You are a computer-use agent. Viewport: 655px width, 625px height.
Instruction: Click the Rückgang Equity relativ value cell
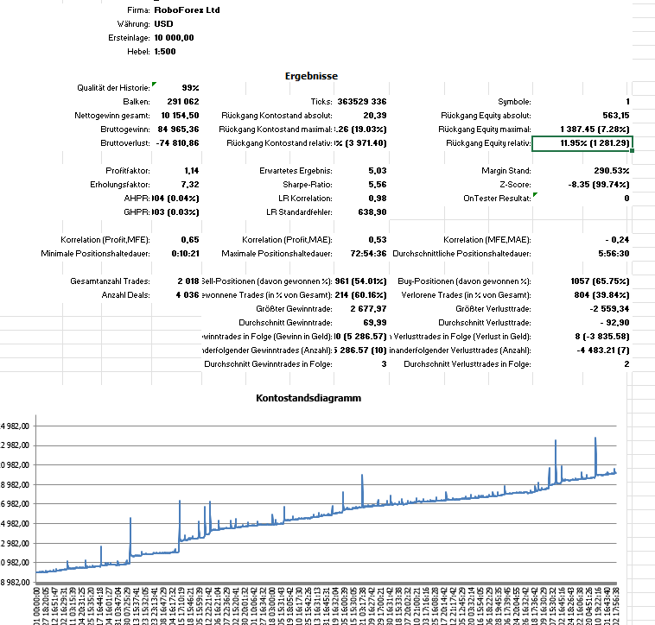click(x=582, y=142)
